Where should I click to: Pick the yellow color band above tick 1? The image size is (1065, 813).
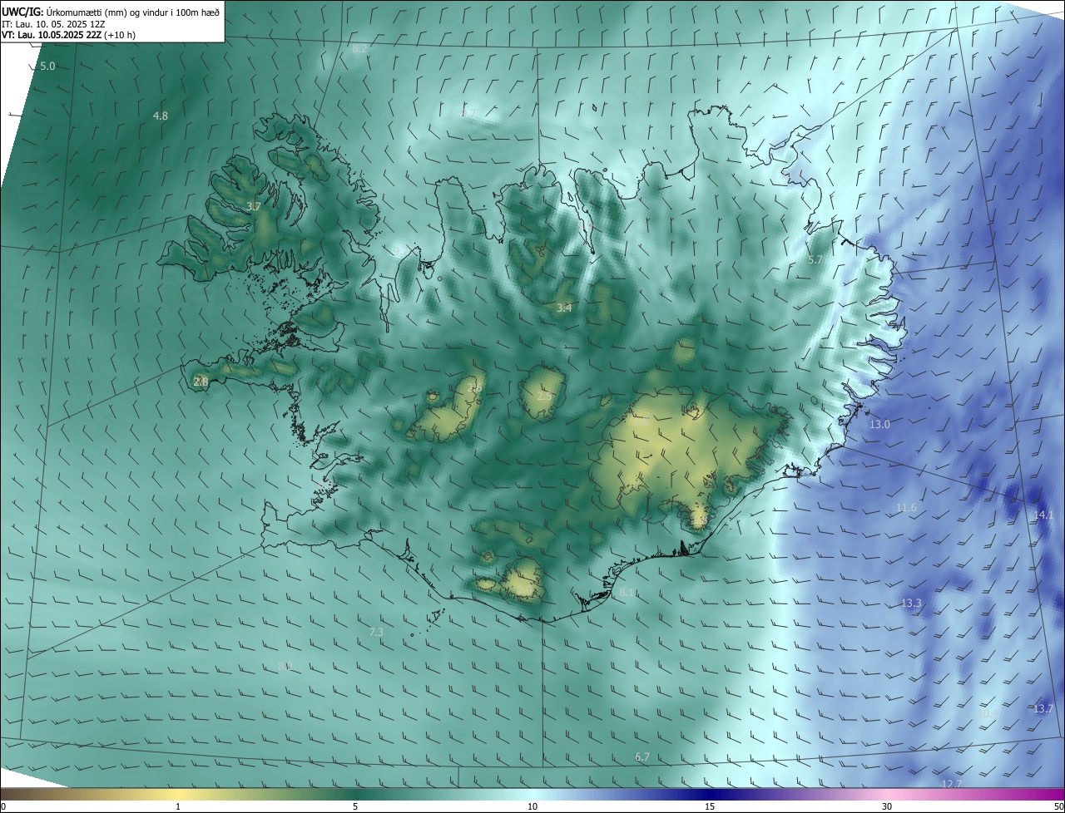(x=178, y=794)
